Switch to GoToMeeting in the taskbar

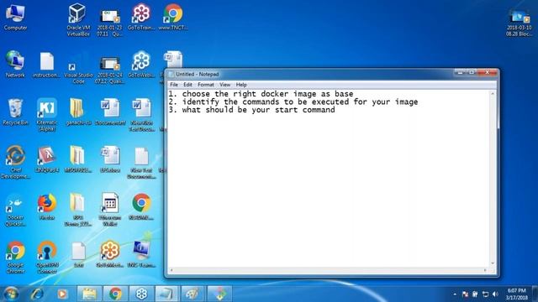pos(141,294)
